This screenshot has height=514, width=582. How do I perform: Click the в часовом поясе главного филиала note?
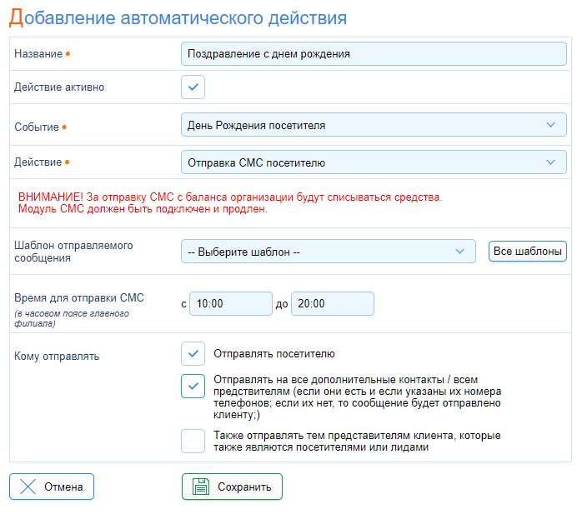(x=72, y=318)
